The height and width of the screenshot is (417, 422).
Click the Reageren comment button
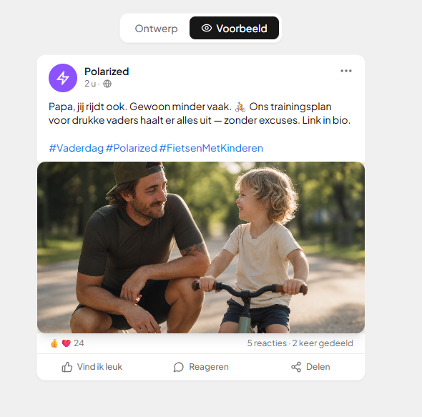201,367
